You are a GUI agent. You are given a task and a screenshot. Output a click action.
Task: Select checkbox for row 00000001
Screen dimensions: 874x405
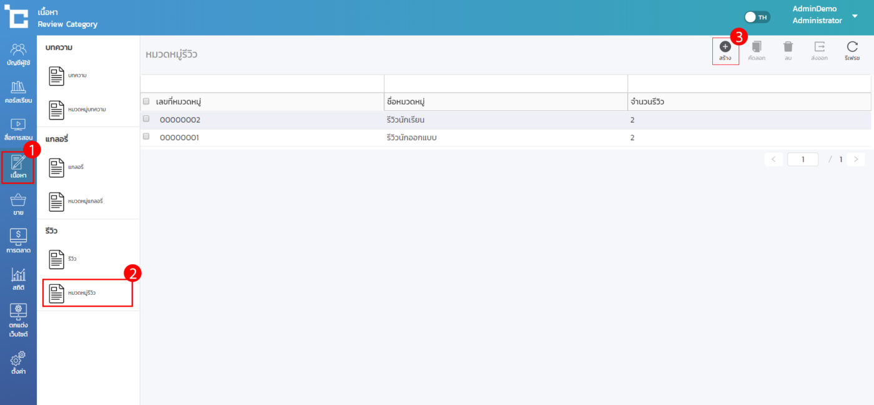click(x=146, y=136)
